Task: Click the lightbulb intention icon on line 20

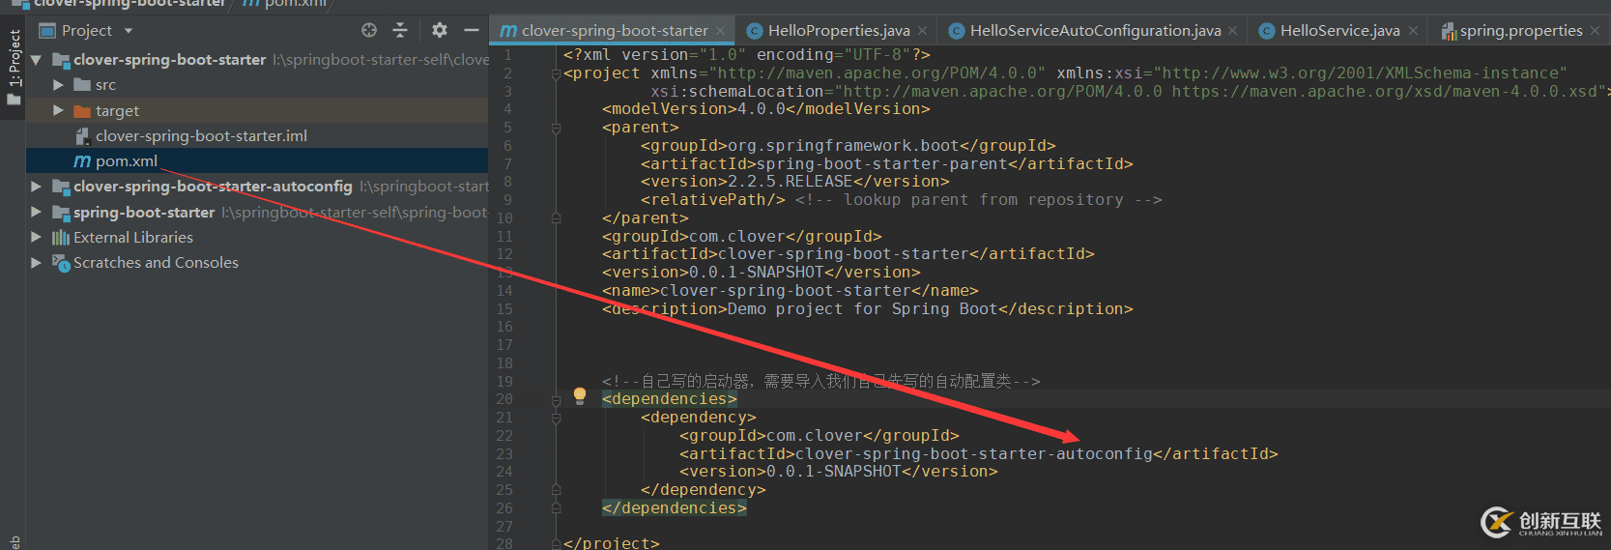Action: click(580, 394)
